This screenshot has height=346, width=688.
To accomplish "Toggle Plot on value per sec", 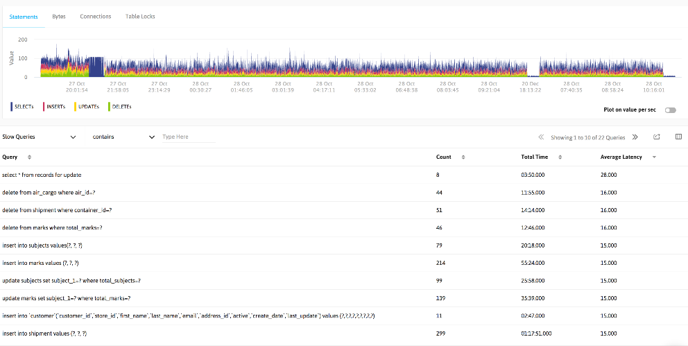I will (x=671, y=110).
